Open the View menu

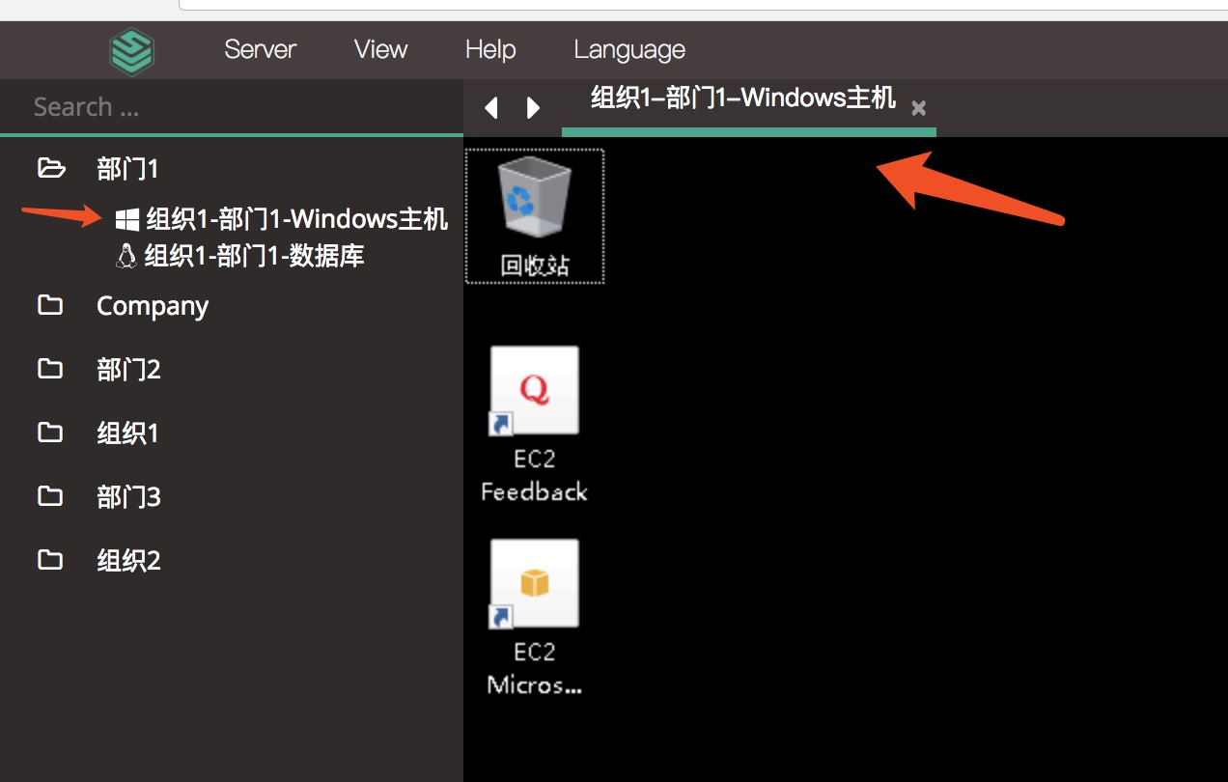point(380,49)
